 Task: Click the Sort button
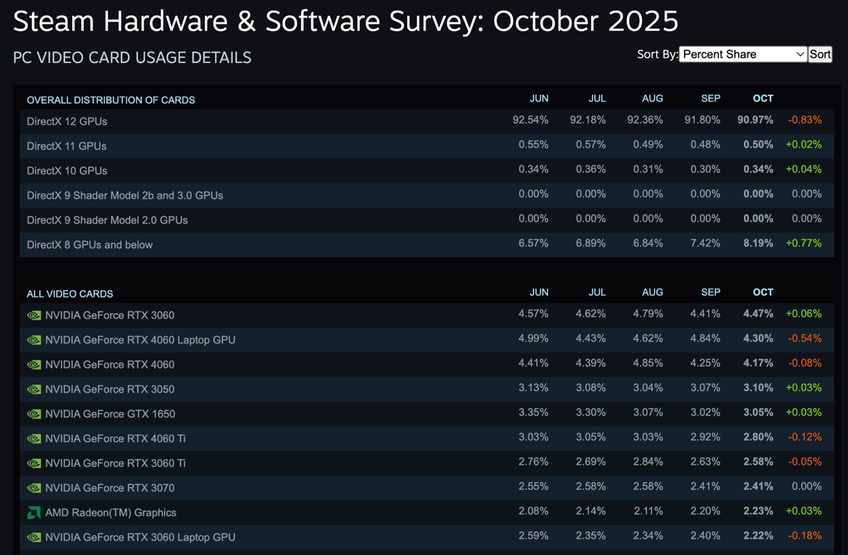tap(820, 54)
